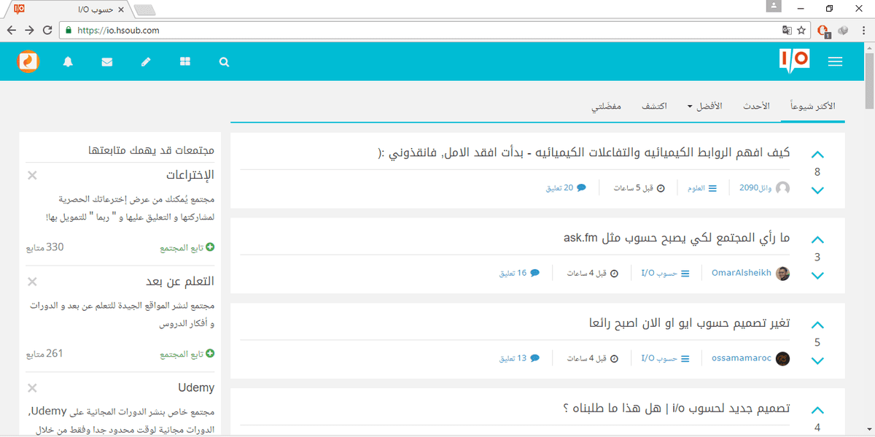Screen dimensions: 875x437
Task: Upvote the new i/o design post
Action: click(817, 411)
